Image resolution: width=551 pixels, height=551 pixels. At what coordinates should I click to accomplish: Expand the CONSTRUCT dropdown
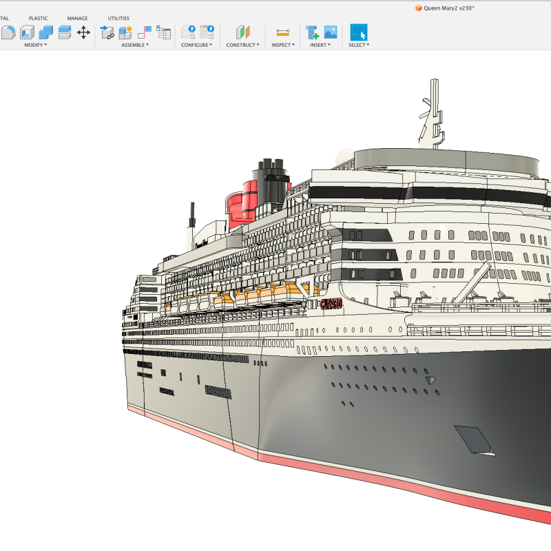pos(242,45)
